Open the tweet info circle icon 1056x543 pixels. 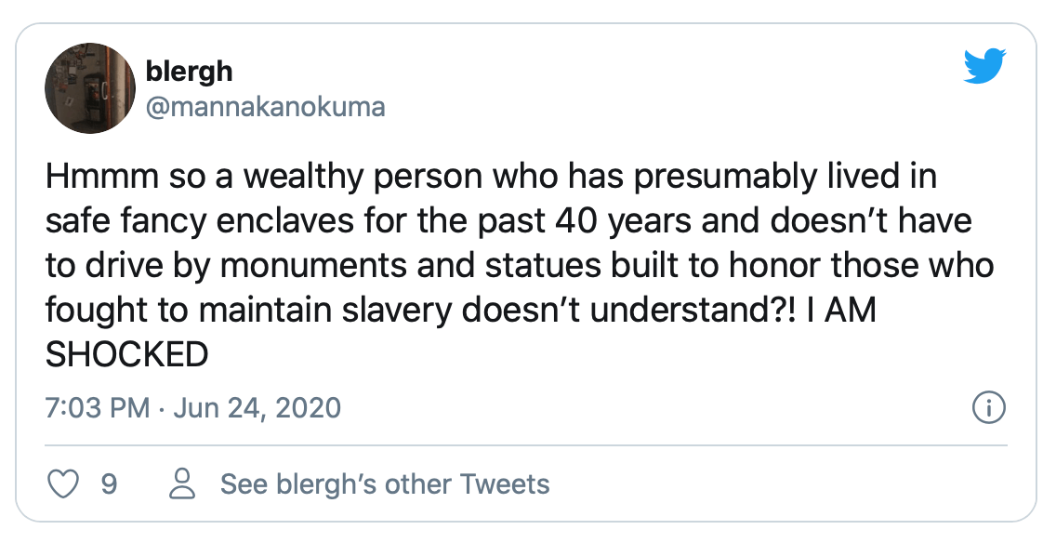coord(987,407)
